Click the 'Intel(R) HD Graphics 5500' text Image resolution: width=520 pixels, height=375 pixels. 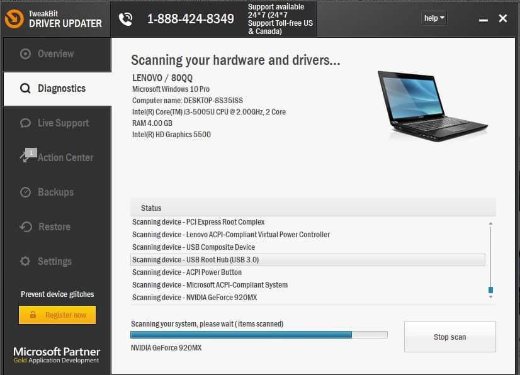pyautogui.click(x=171, y=134)
